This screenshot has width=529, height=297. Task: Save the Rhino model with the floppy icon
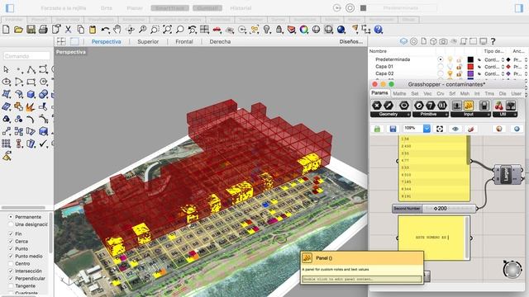click(x=31, y=30)
